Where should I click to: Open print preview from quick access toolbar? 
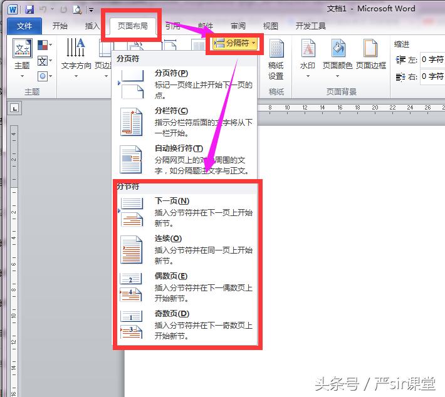pos(77,9)
